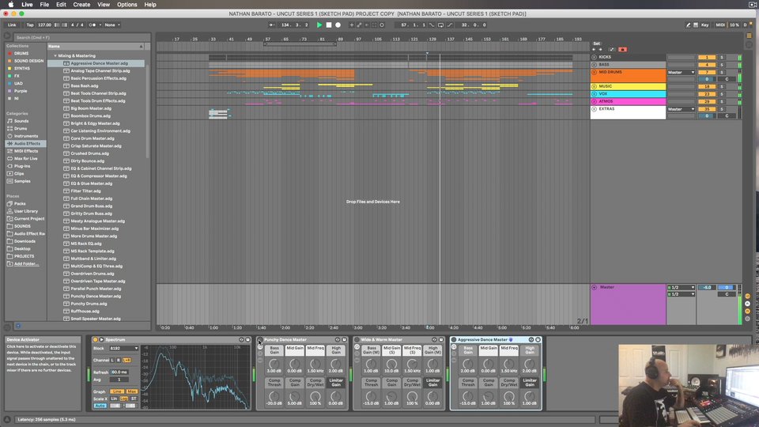
Task: Toggle Lock Envelopes red icon
Action: (x=622, y=49)
